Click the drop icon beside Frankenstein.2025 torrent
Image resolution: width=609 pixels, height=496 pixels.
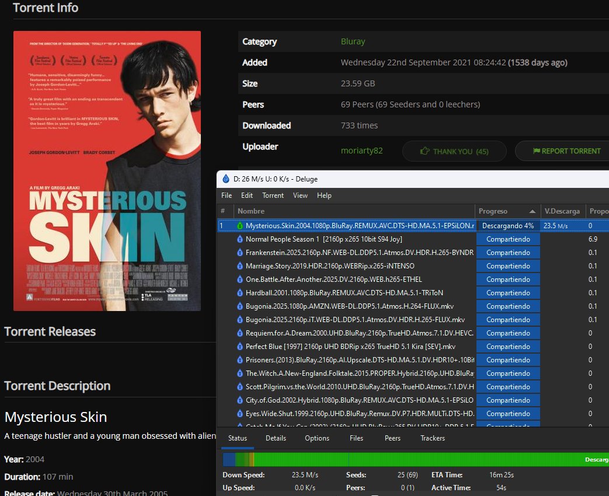click(x=240, y=252)
